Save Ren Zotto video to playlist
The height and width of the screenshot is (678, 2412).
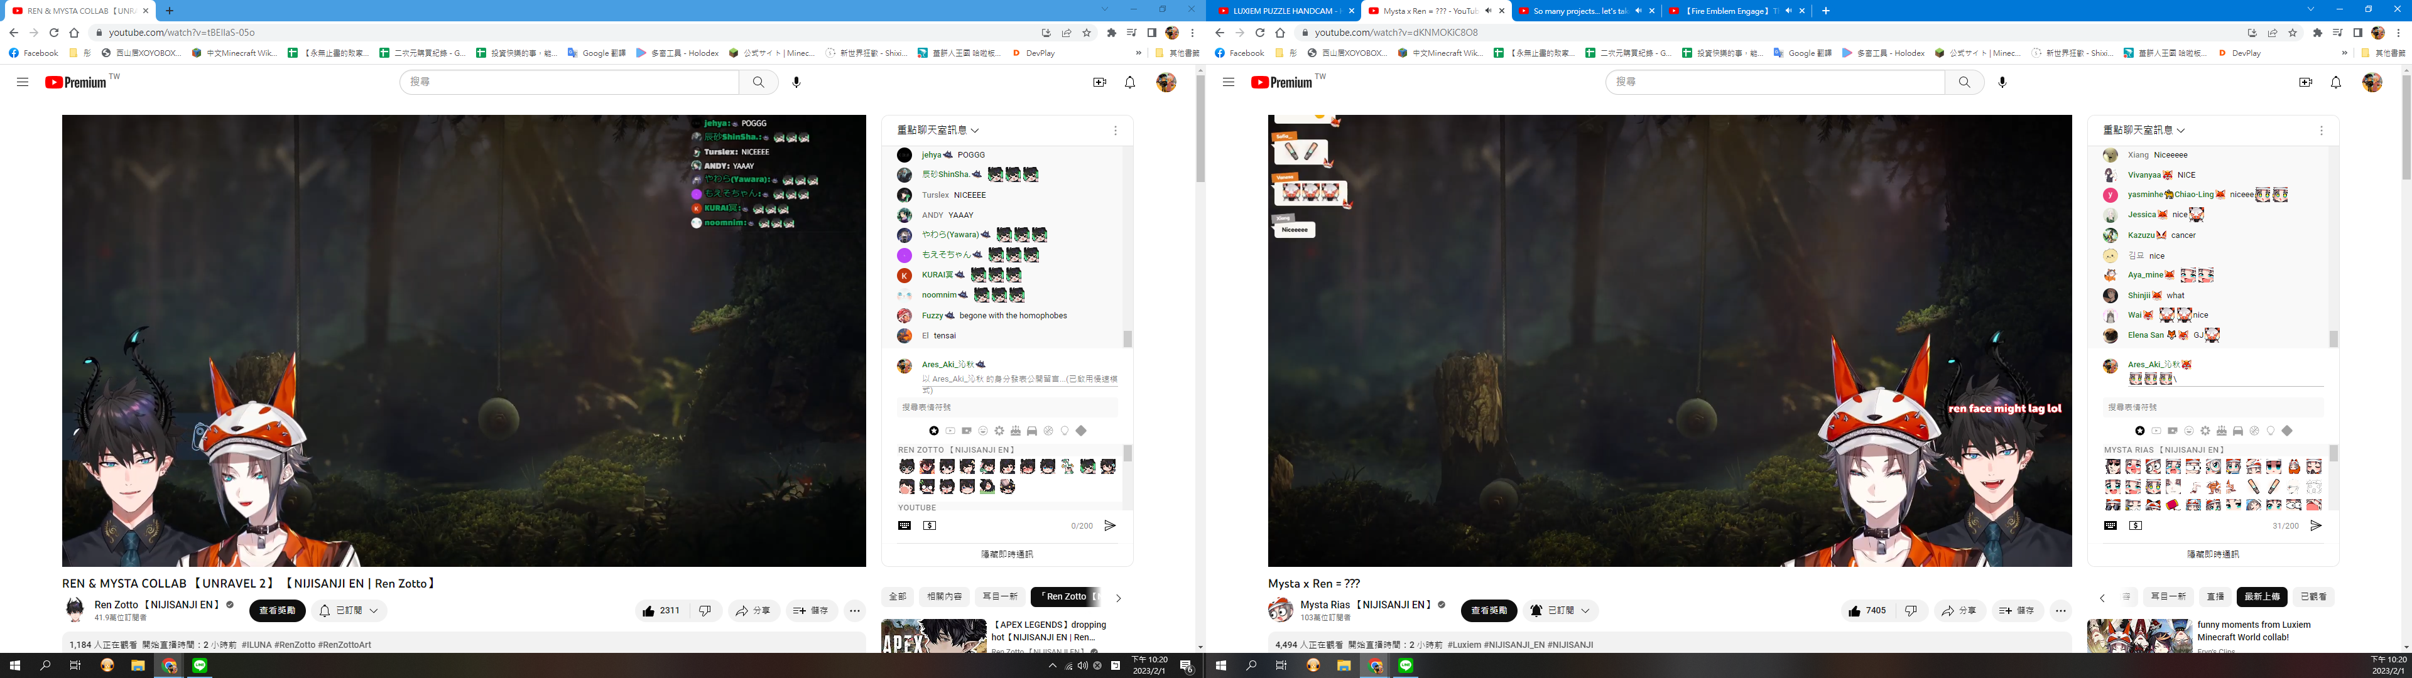[811, 611]
